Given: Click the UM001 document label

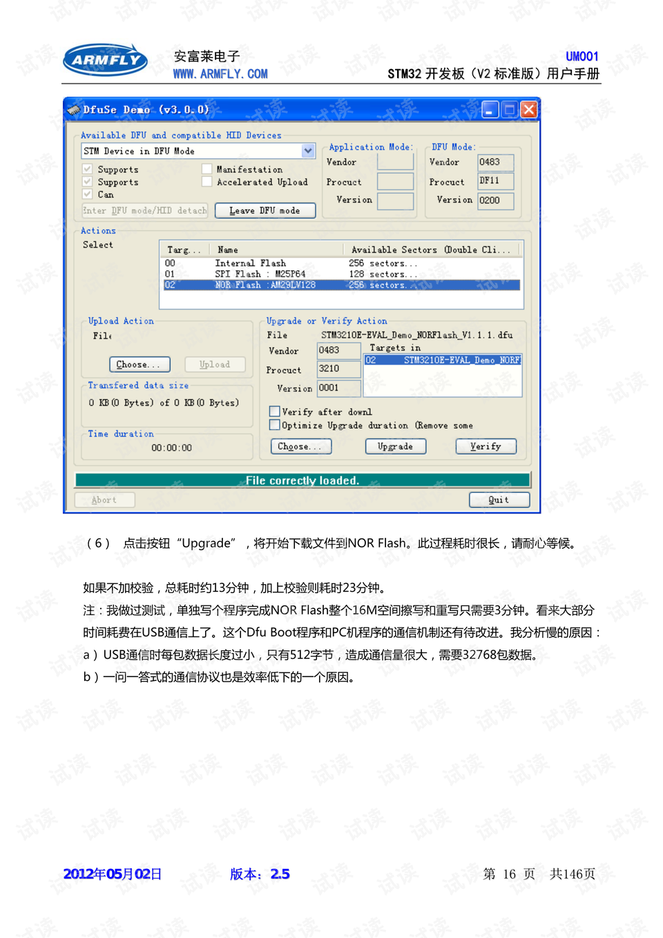Looking at the screenshot, I should [x=582, y=57].
